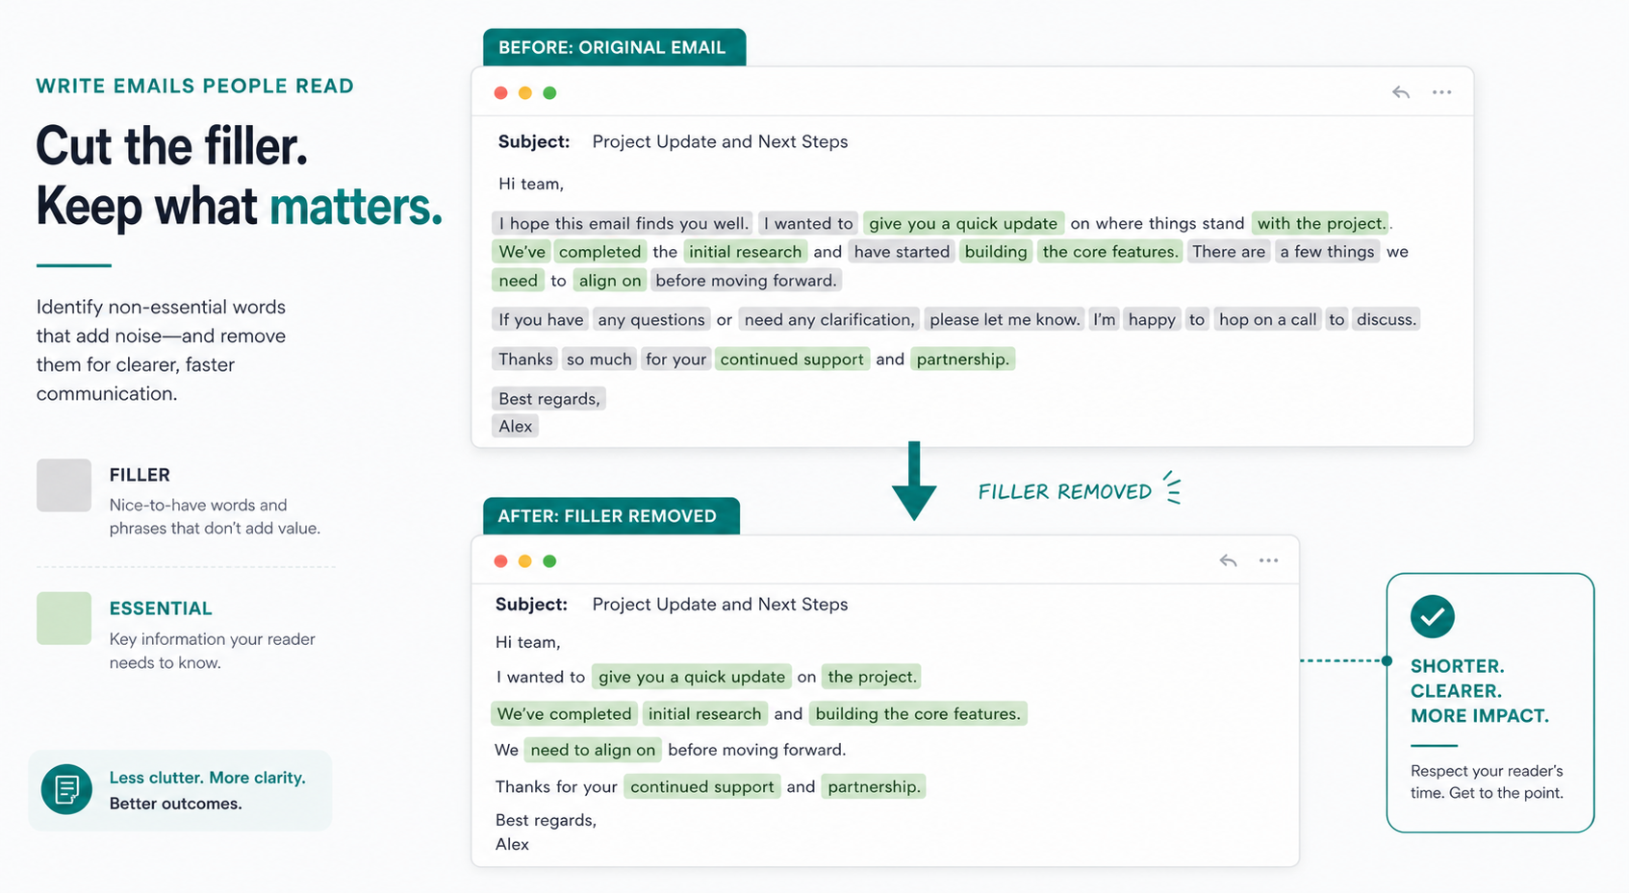The height and width of the screenshot is (893, 1629).
Task: Click the green dot in the Before email window
Action: pyautogui.click(x=549, y=93)
